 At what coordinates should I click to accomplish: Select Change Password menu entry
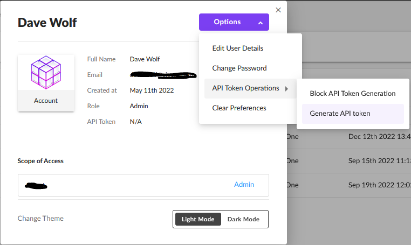[239, 68]
